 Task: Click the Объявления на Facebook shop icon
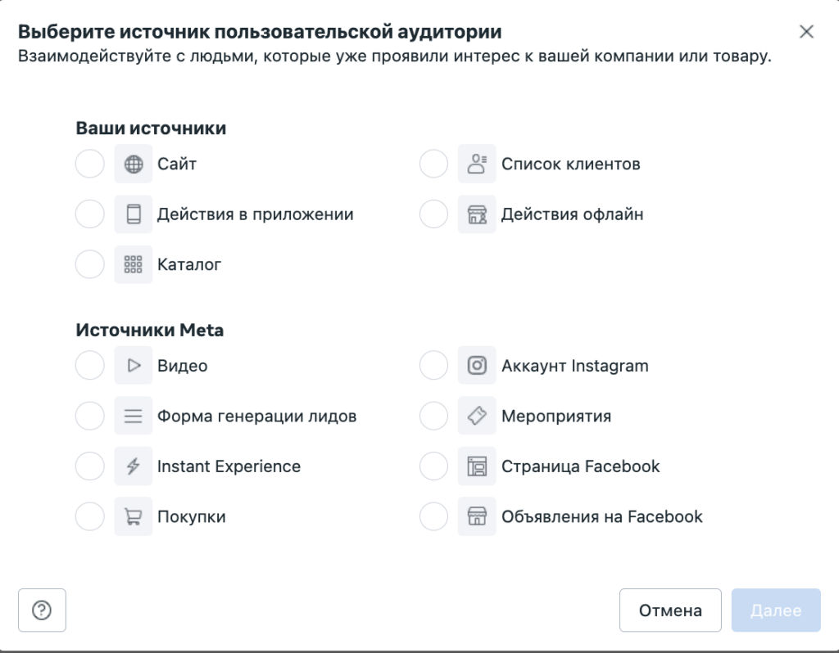(x=478, y=516)
